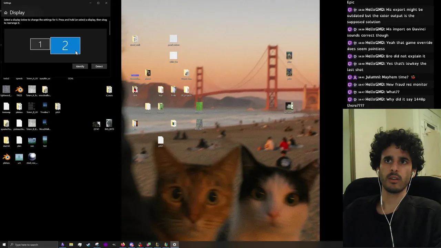Open the finals folder icon
This screenshot has width=441, height=248.
pyautogui.click(x=174, y=90)
